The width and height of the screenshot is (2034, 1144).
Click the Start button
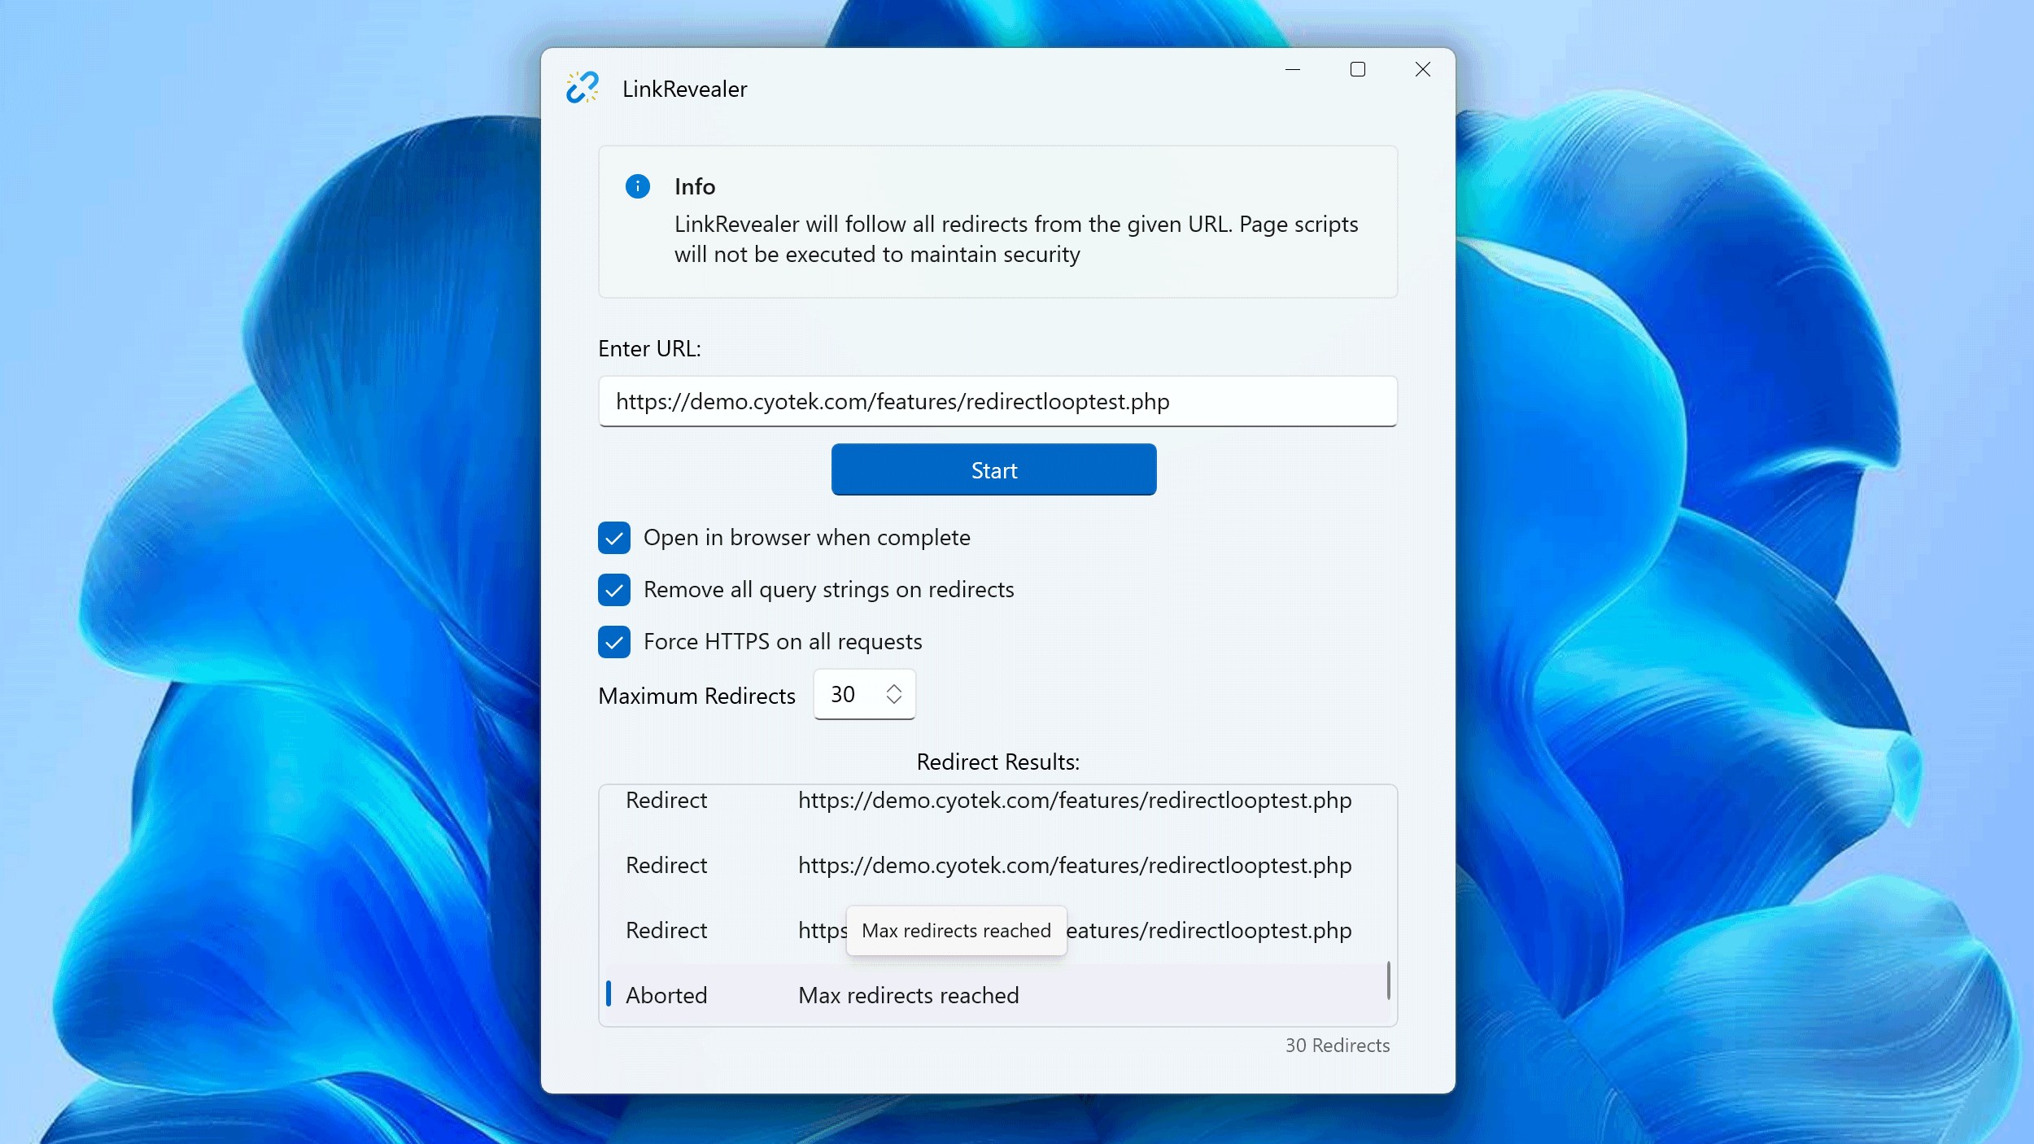point(993,469)
